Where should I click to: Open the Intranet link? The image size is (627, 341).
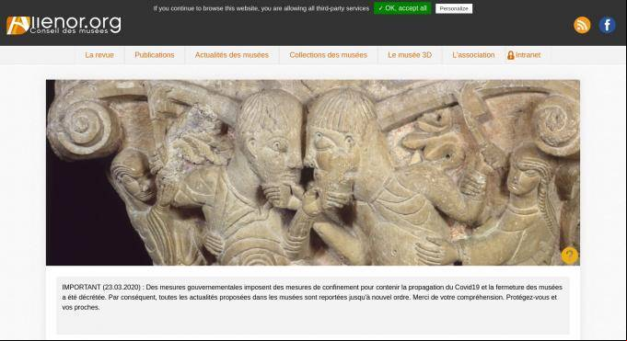click(528, 55)
